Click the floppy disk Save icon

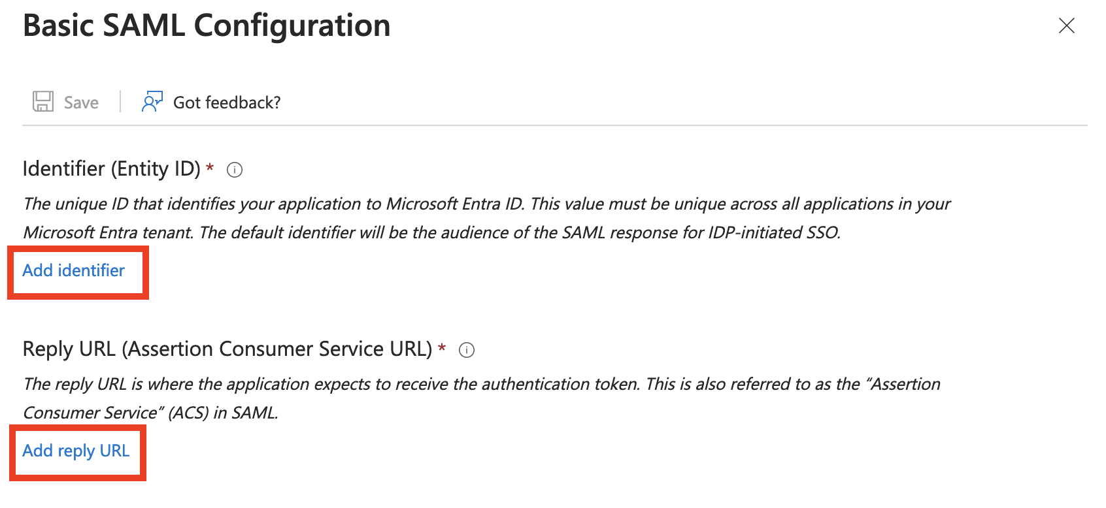click(x=43, y=102)
